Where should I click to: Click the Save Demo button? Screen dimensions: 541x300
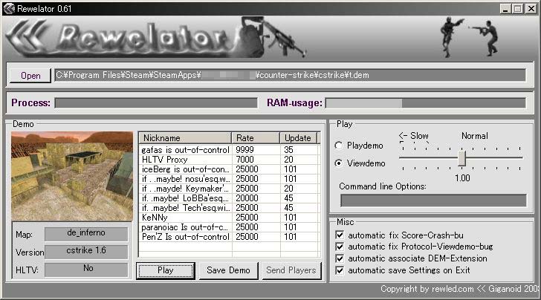228,270
